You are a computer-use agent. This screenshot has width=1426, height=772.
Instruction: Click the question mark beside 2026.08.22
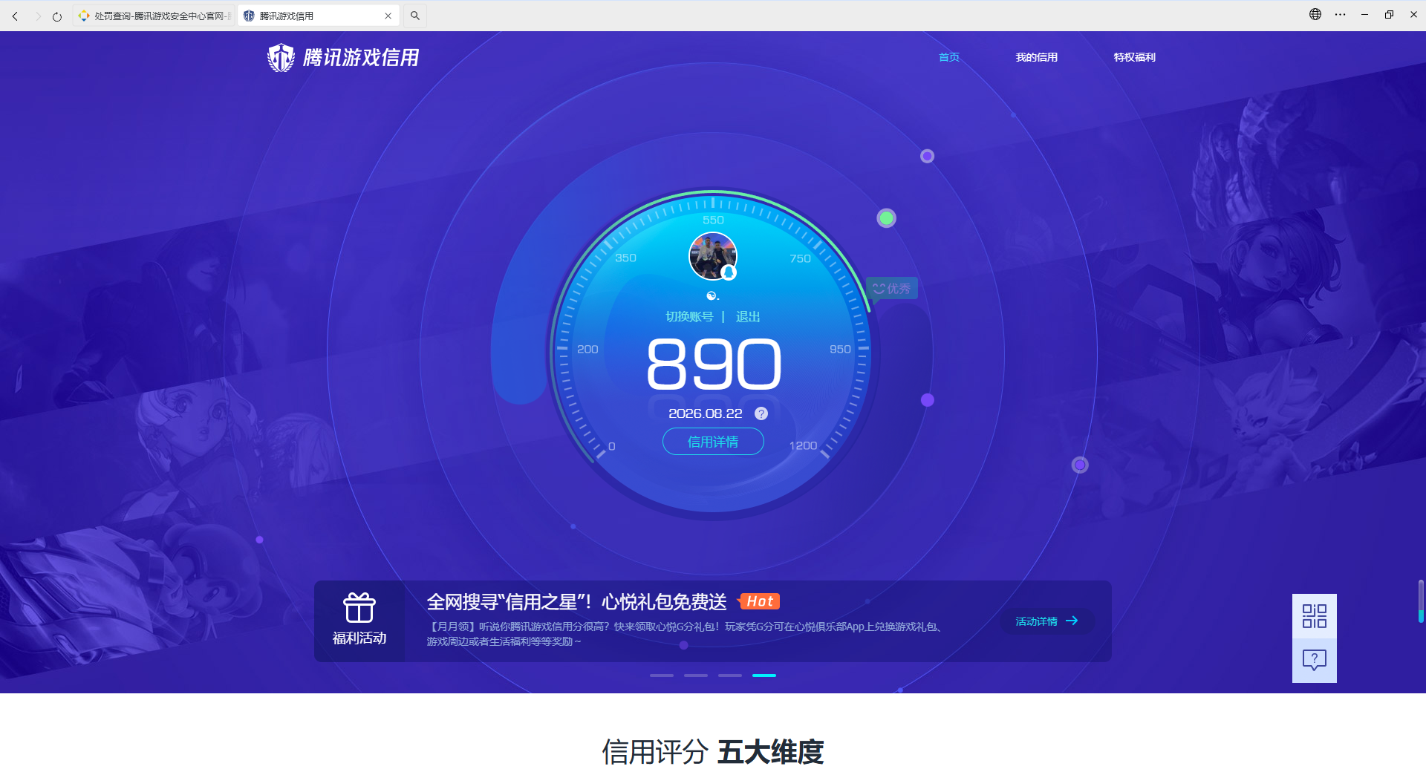761,413
